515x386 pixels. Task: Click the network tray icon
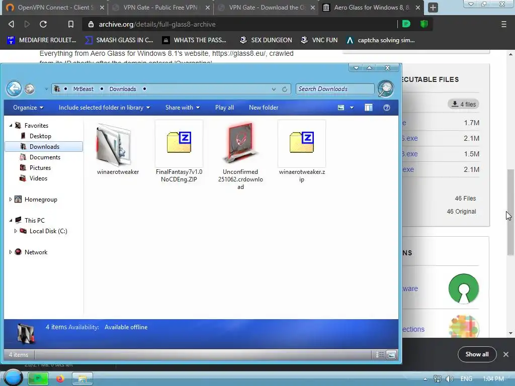click(x=437, y=379)
